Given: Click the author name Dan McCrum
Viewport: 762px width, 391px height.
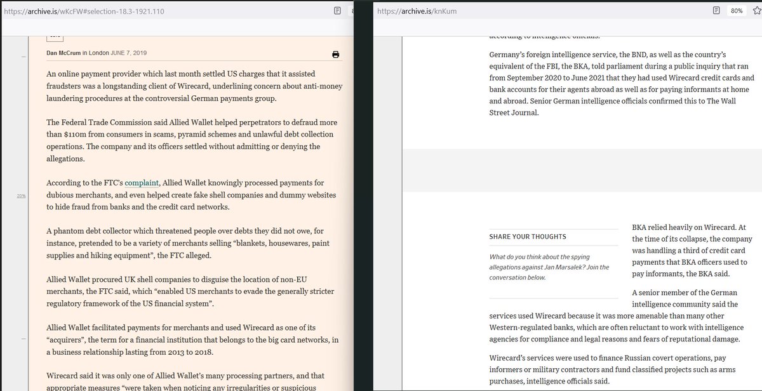Looking at the screenshot, I should [63, 53].
